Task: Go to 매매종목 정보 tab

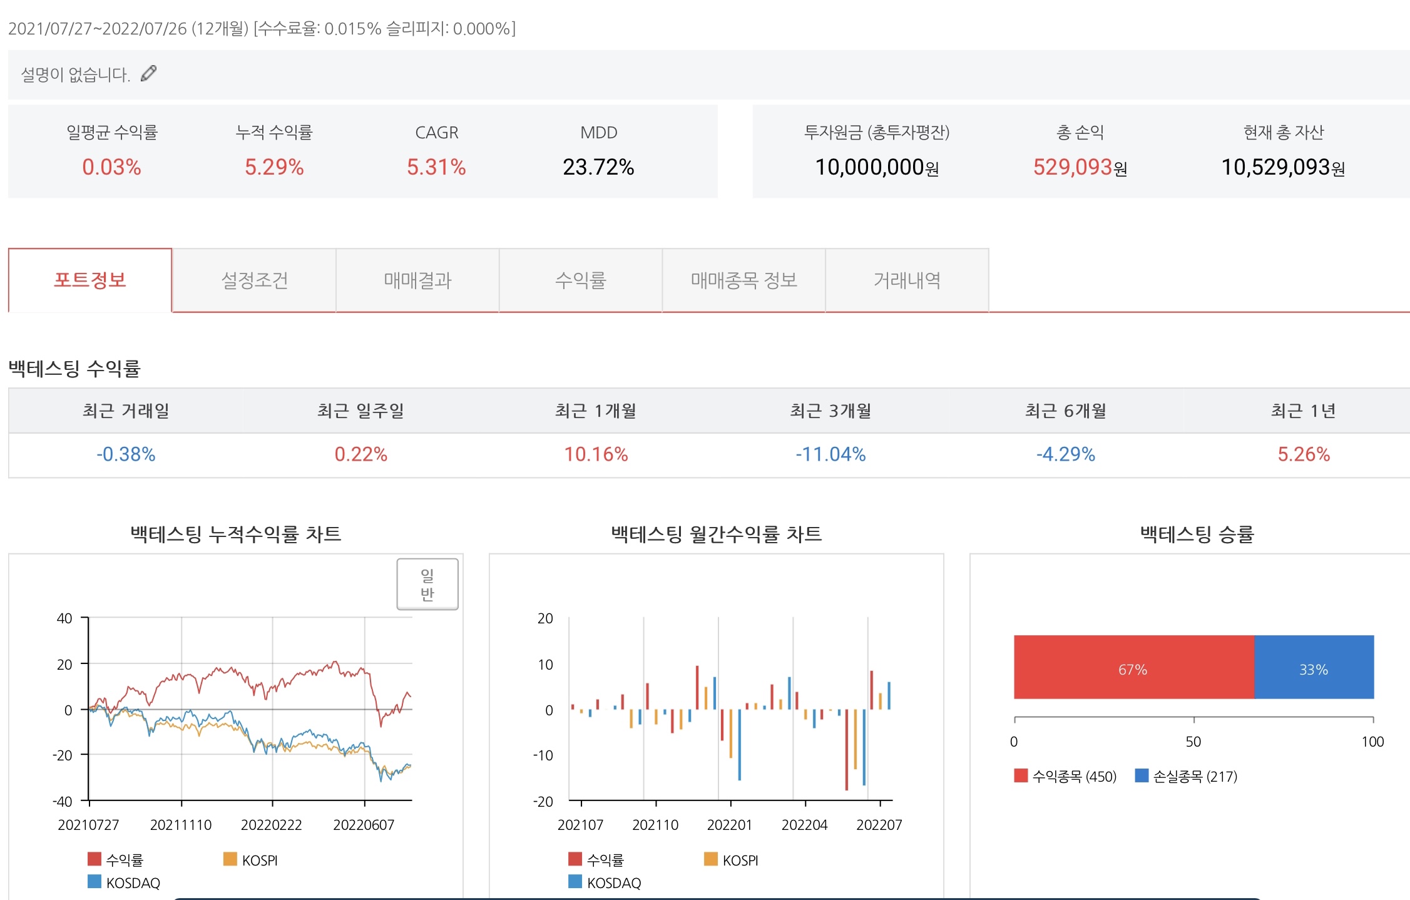Action: (743, 280)
